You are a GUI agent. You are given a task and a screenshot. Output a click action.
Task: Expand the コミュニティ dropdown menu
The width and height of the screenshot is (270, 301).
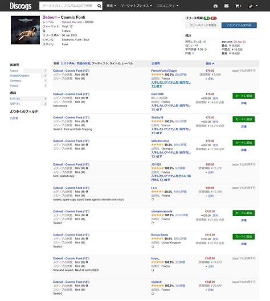coord(167,6)
